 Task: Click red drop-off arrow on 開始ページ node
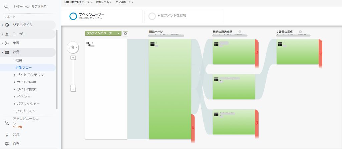193,127
